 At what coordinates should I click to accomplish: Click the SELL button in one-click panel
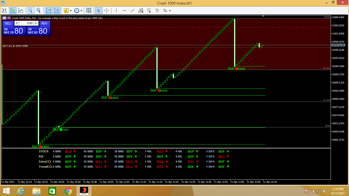coord(8,23)
